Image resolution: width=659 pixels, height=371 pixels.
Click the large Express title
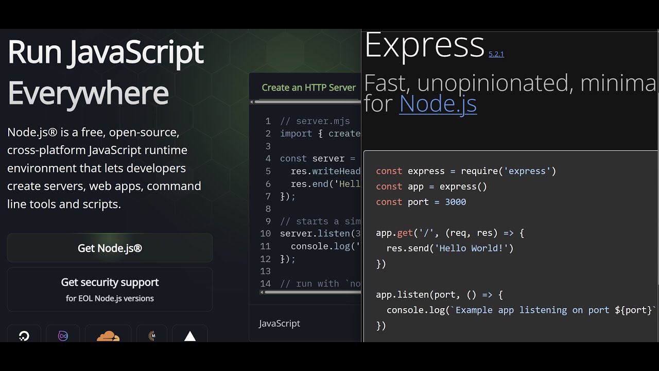(424, 44)
